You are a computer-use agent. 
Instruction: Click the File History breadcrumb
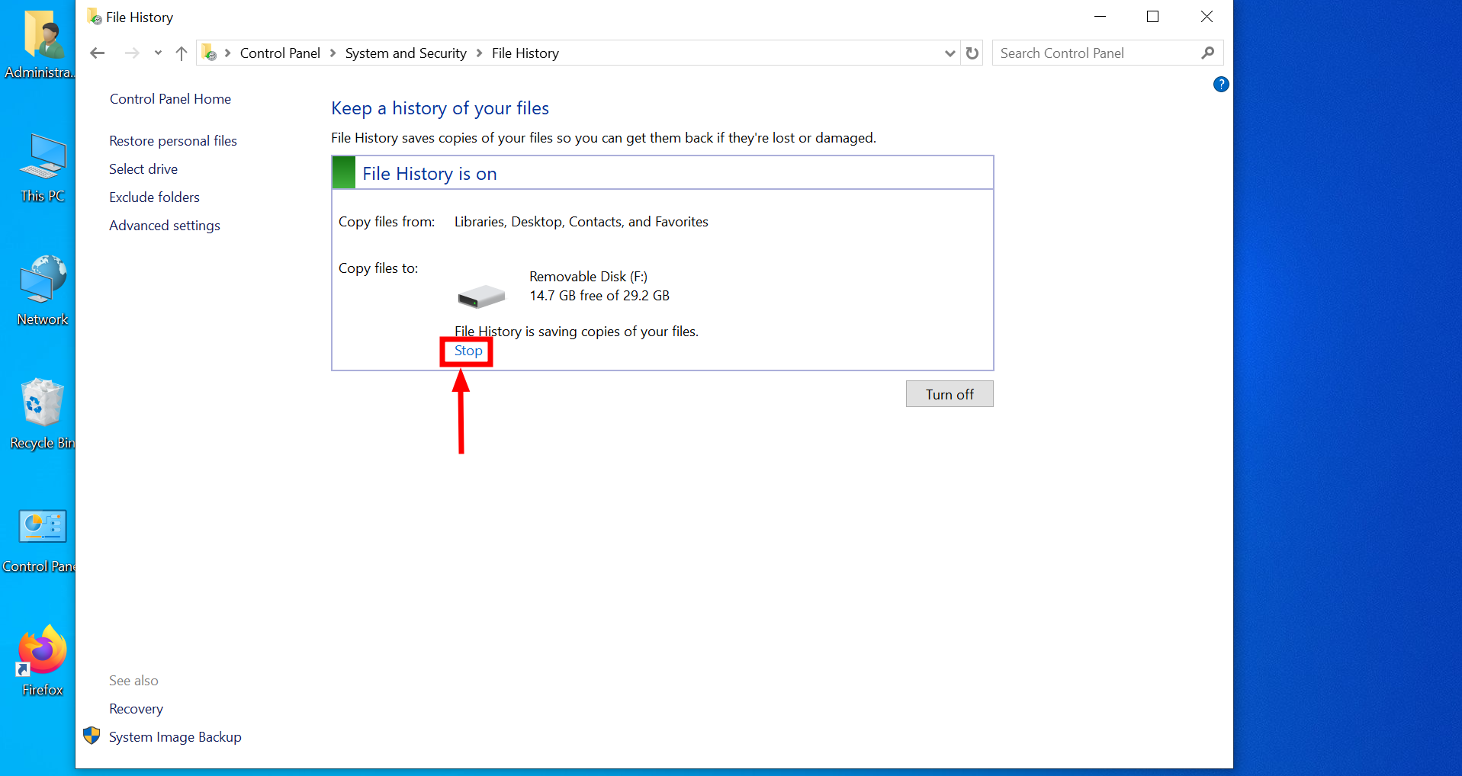525,53
